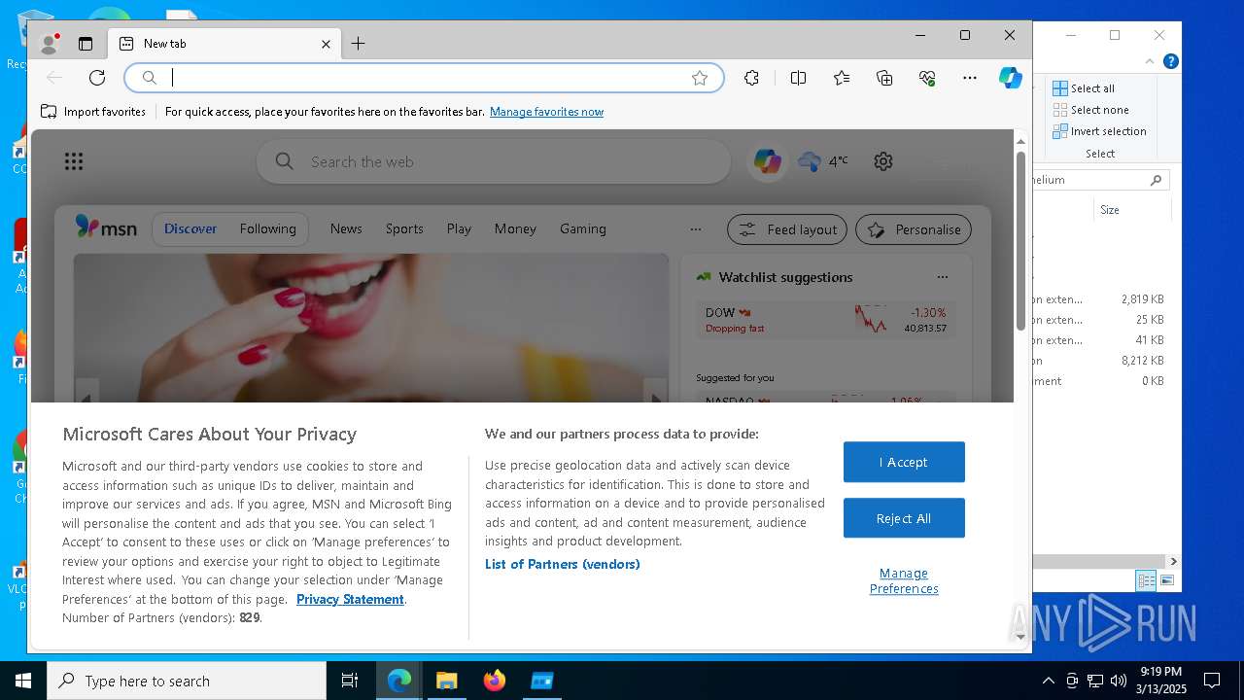
Task: Click the Refresh page icon
Action: click(x=97, y=78)
